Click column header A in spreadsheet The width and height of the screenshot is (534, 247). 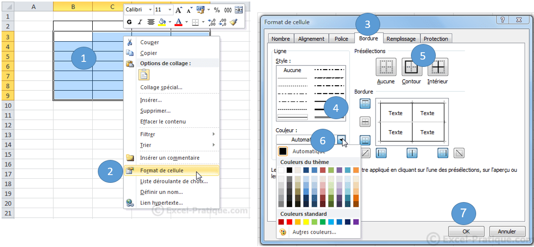[x=34, y=6]
